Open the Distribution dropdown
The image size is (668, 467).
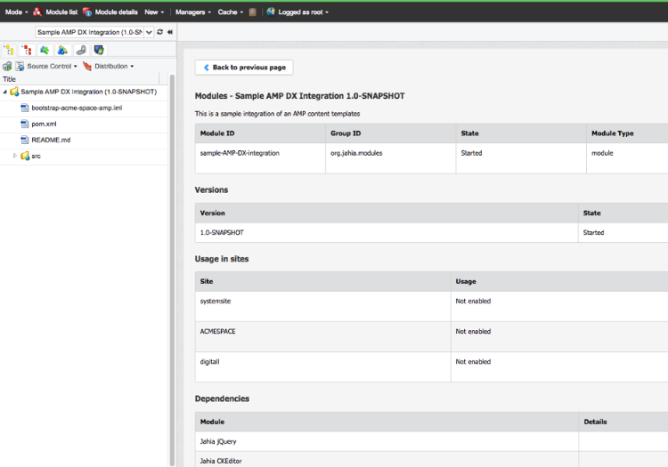[114, 67]
